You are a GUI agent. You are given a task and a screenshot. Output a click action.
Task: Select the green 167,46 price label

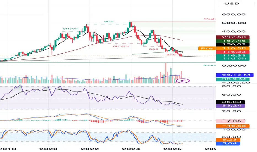click(233, 41)
